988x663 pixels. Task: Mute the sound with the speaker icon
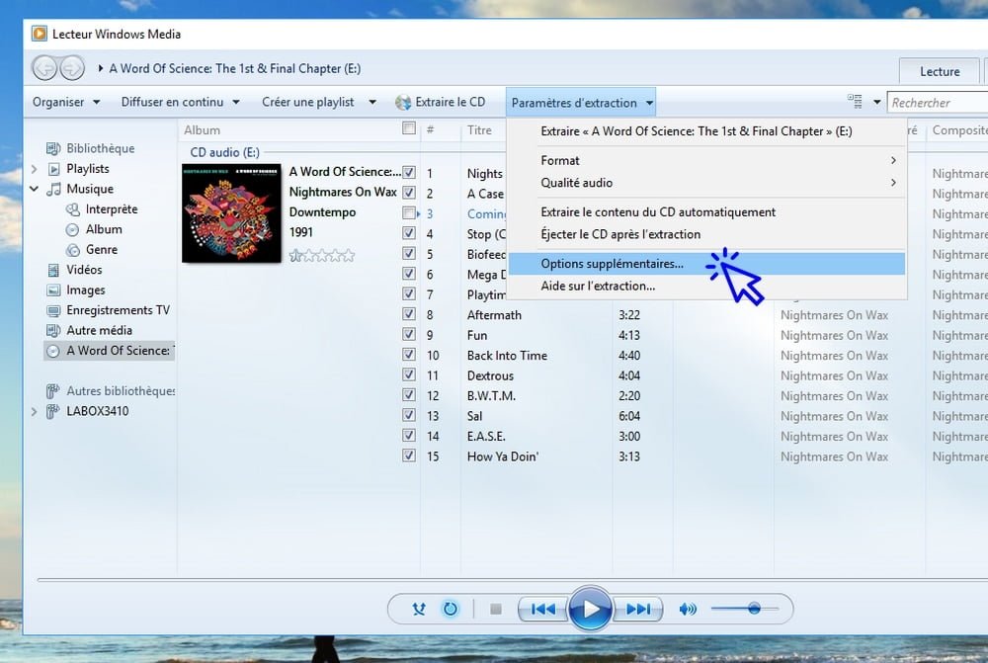click(x=688, y=609)
